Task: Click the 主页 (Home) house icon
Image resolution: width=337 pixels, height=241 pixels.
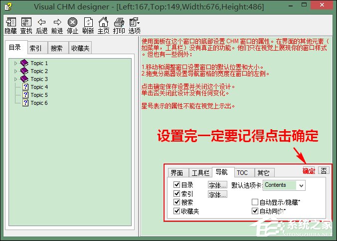Action: coord(103,22)
